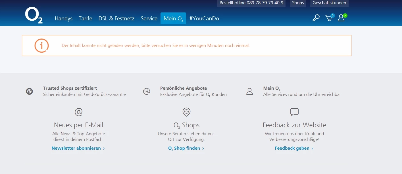Click the O2 logo
This screenshot has height=174, width=402.
34,16
